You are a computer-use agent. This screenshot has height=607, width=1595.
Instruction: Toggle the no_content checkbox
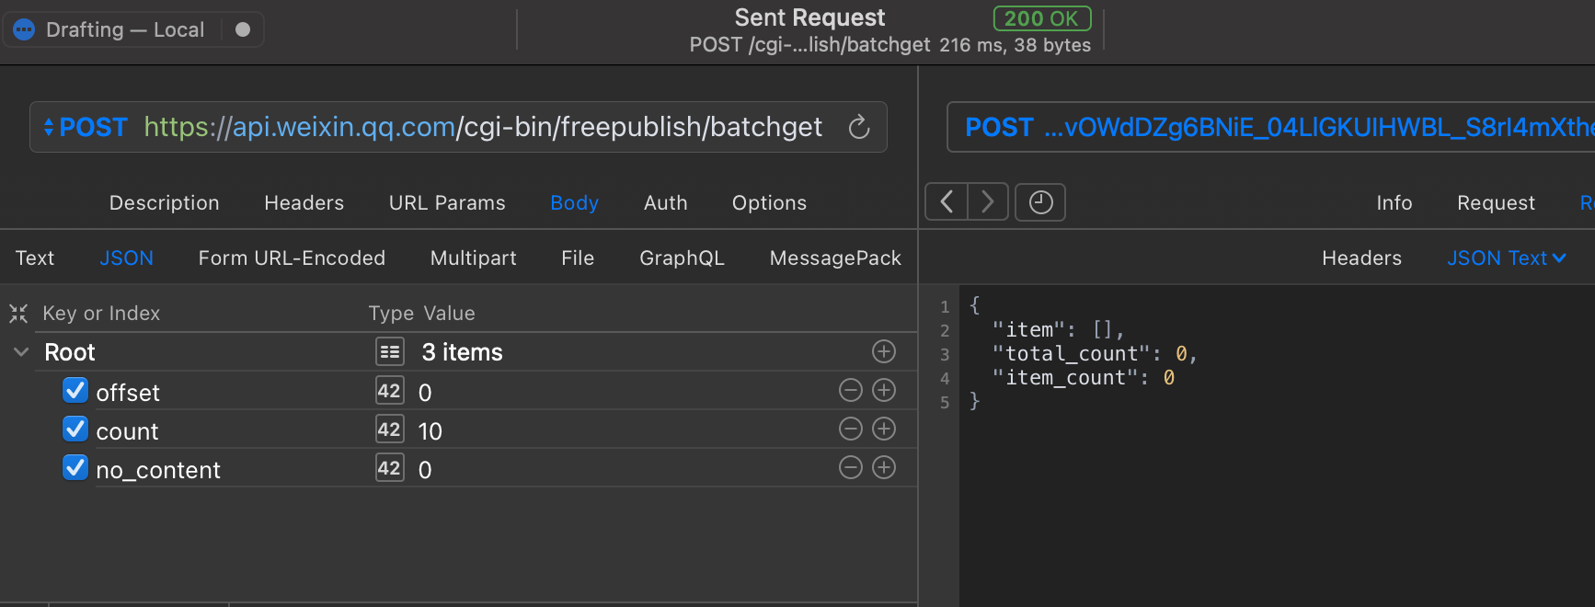pos(75,468)
